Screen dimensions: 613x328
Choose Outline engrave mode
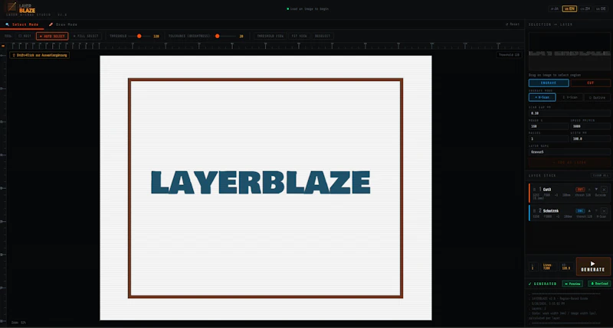point(598,97)
